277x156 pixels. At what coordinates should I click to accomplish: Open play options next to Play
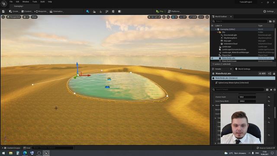[x=165, y=12]
